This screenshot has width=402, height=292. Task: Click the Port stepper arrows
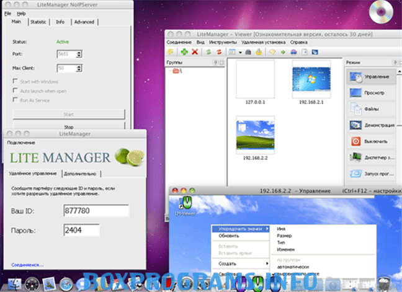point(79,54)
